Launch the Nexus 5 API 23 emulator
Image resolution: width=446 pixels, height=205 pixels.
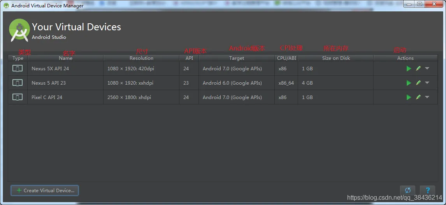click(x=409, y=83)
